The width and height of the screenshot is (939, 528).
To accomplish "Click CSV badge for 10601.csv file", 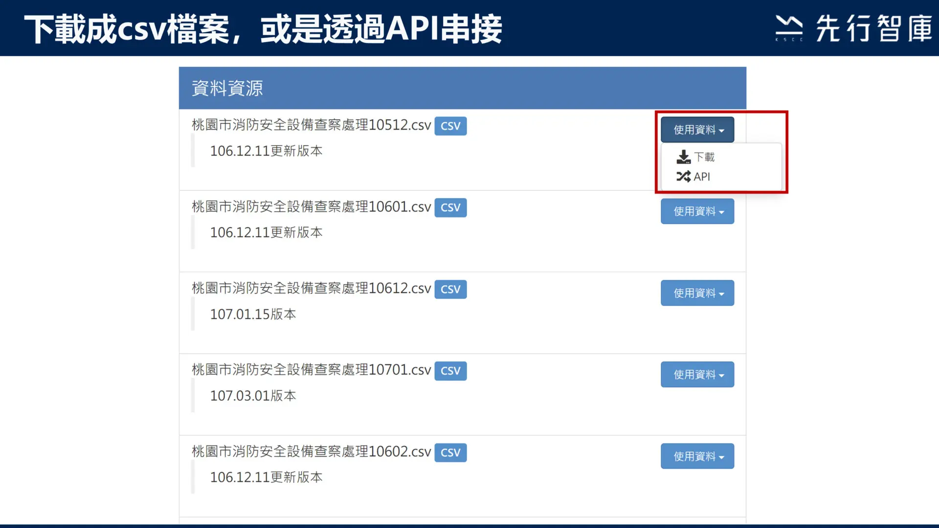I will [450, 207].
